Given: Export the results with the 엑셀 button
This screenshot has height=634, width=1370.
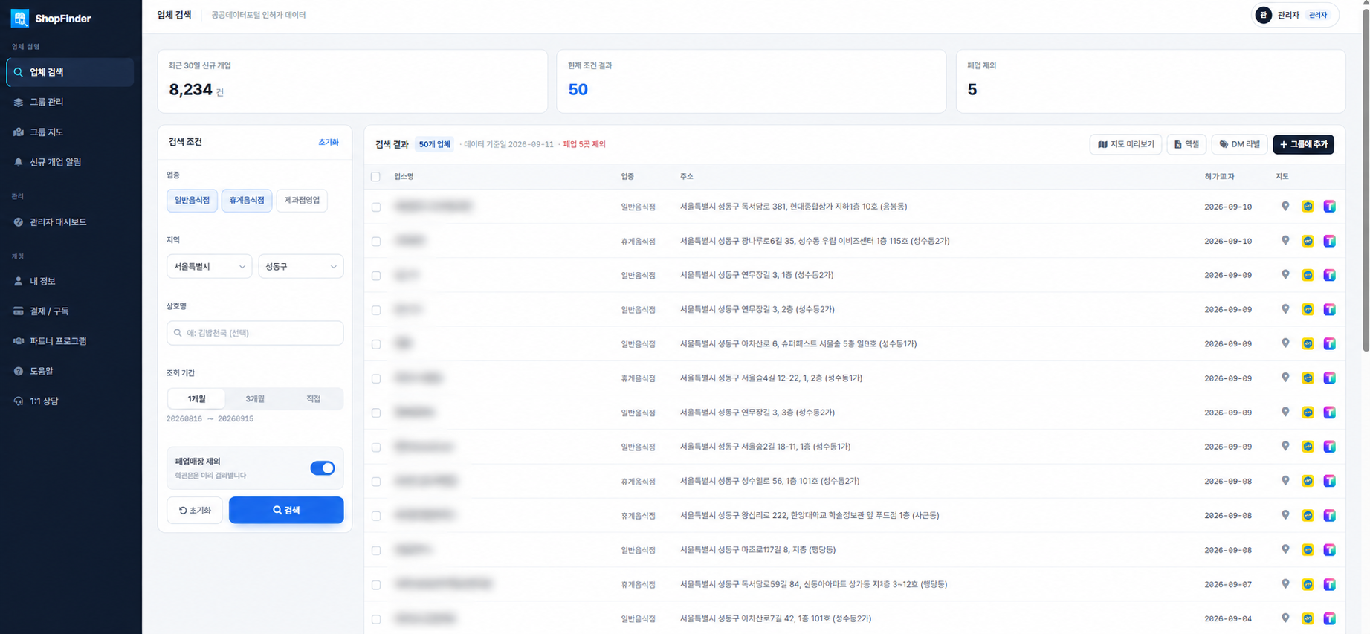Looking at the screenshot, I should (x=1186, y=144).
